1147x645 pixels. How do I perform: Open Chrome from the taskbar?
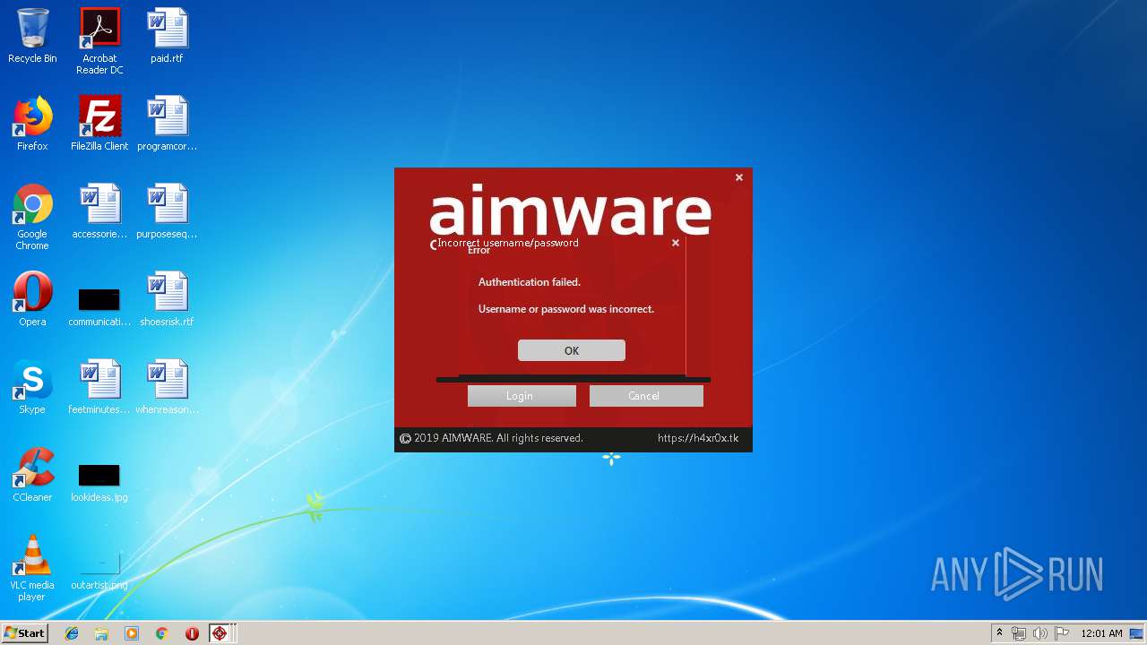point(161,633)
